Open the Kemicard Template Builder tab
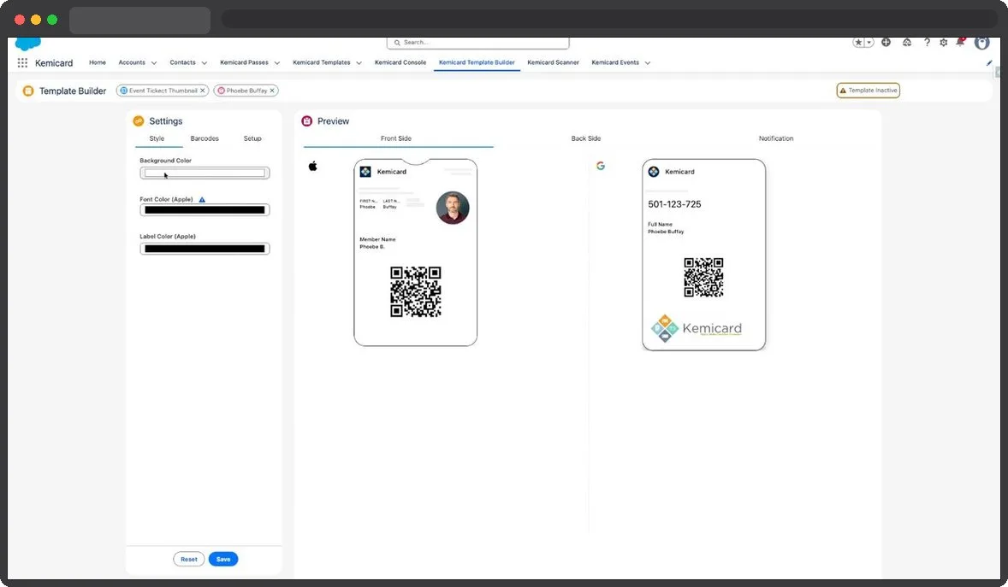 click(x=477, y=62)
